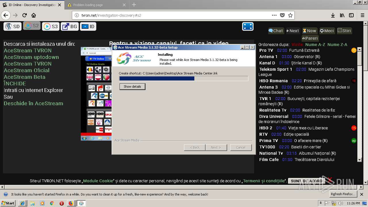
Task: Open Termenii și condițiile link
Action: [x=264, y=181]
